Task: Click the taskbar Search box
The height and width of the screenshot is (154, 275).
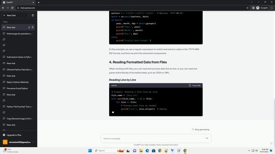Action: coord(110,151)
